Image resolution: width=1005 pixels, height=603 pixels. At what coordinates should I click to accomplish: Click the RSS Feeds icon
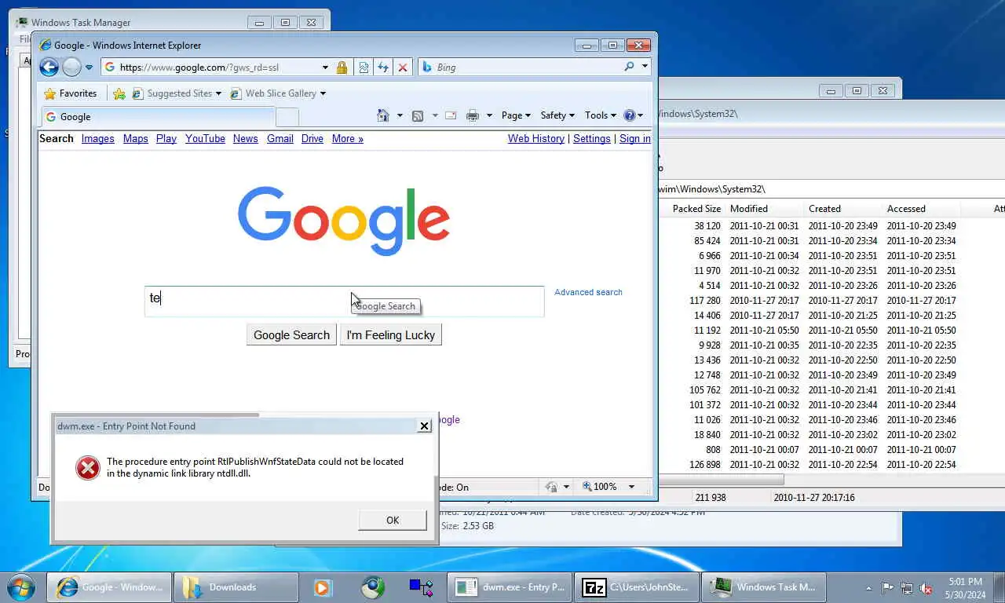click(418, 115)
